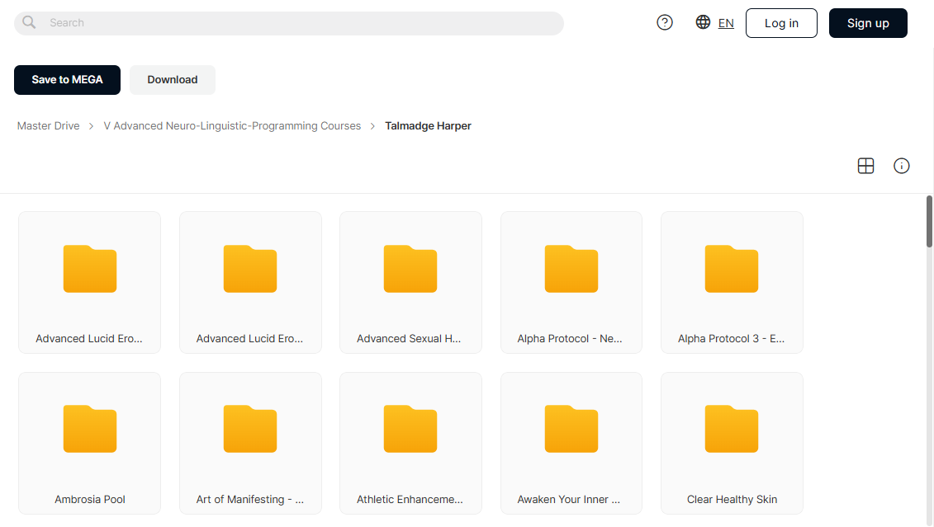The image size is (934, 527).
Task: Open Ambrosia Pool folder icon
Action: click(x=90, y=429)
